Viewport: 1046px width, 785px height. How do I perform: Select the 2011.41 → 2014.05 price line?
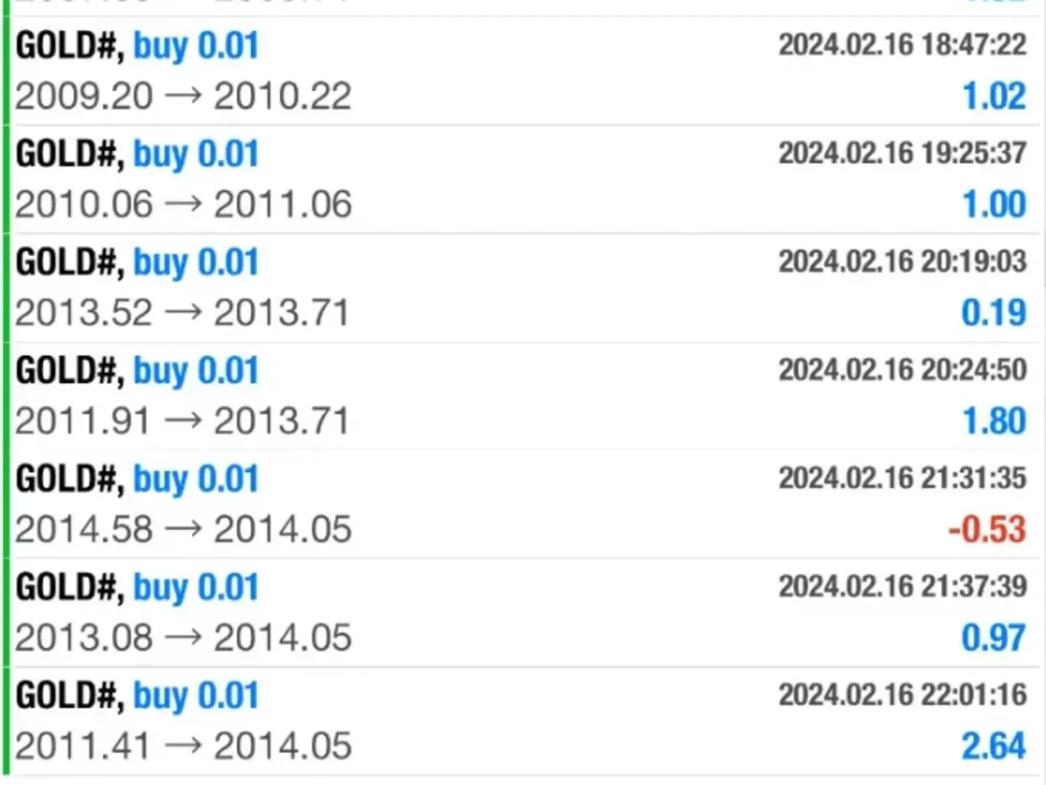point(183,746)
